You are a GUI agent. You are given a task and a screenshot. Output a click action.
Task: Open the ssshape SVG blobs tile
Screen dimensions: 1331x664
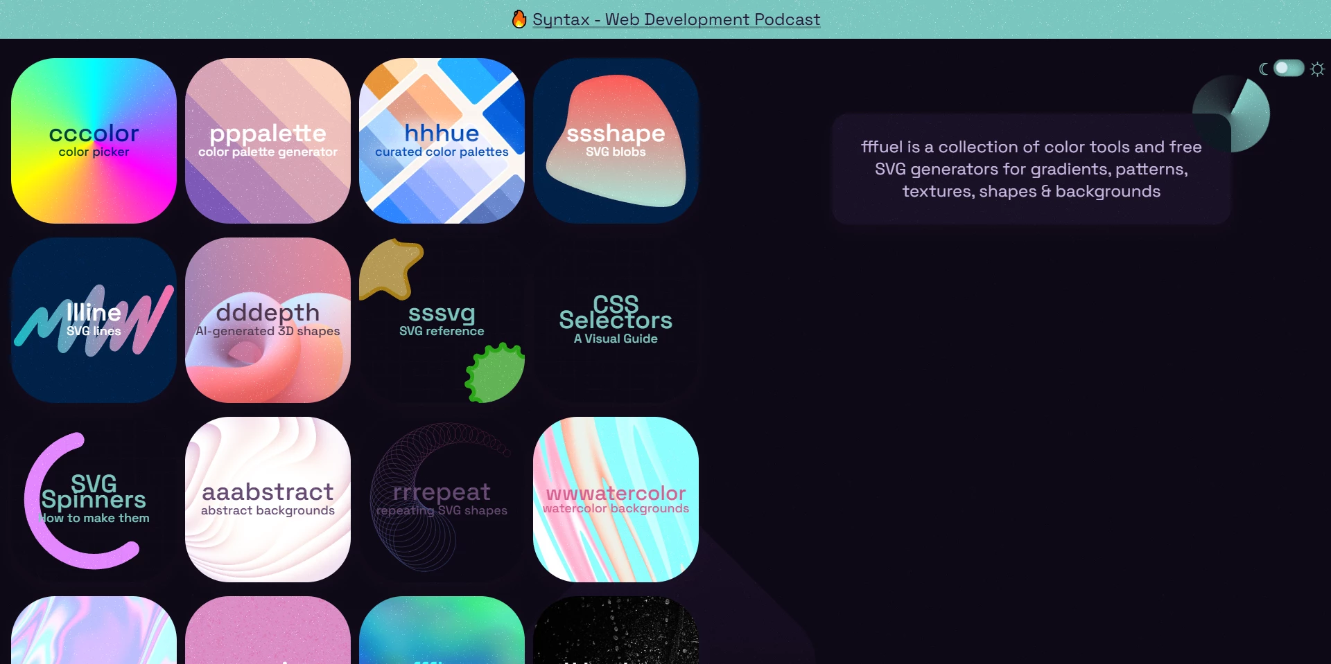point(616,141)
